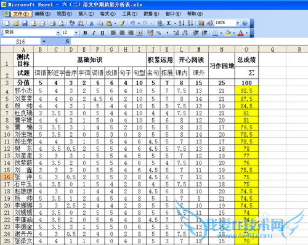Click into the formula bar

point(189,42)
